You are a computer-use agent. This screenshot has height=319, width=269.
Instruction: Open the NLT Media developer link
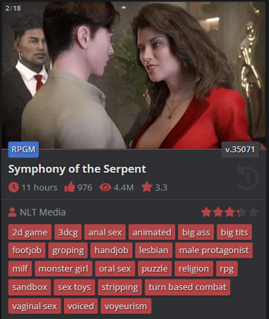pos(43,212)
